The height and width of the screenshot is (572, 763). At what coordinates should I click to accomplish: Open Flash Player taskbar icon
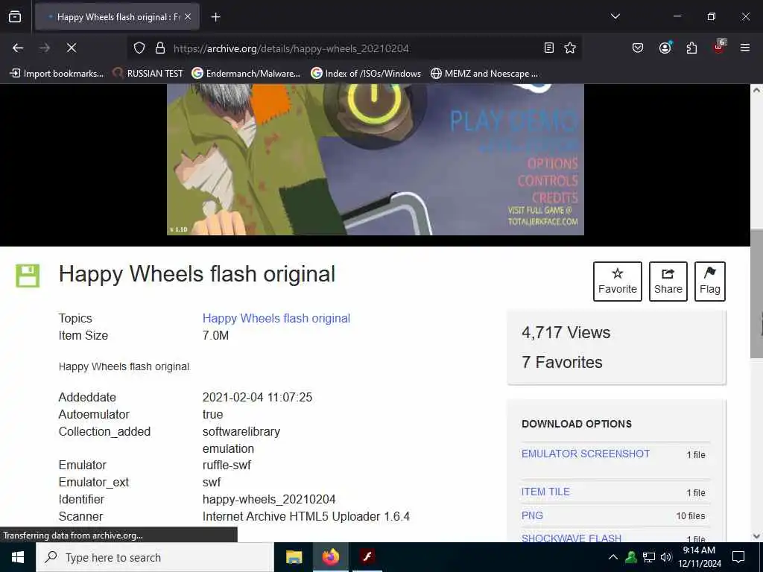367,557
